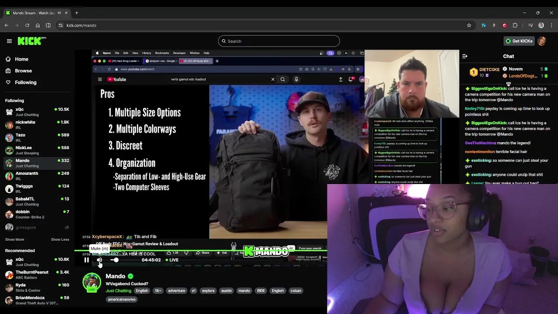Open Chrome three-dot menu
Viewport: 558px width, 314px height.
551,25
